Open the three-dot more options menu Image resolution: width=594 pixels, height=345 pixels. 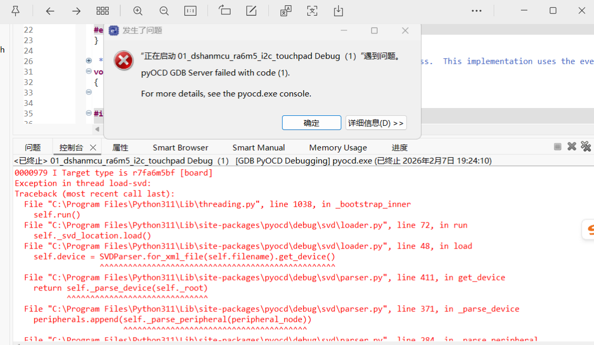476,11
